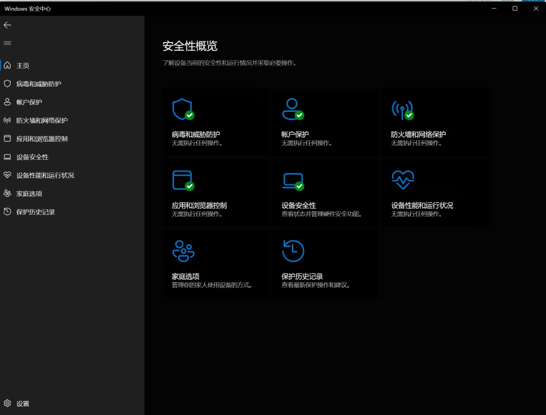The image size is (546, 415).
Task: Collapse the navigation pane with hamburger button
Action: coord(7,43)
